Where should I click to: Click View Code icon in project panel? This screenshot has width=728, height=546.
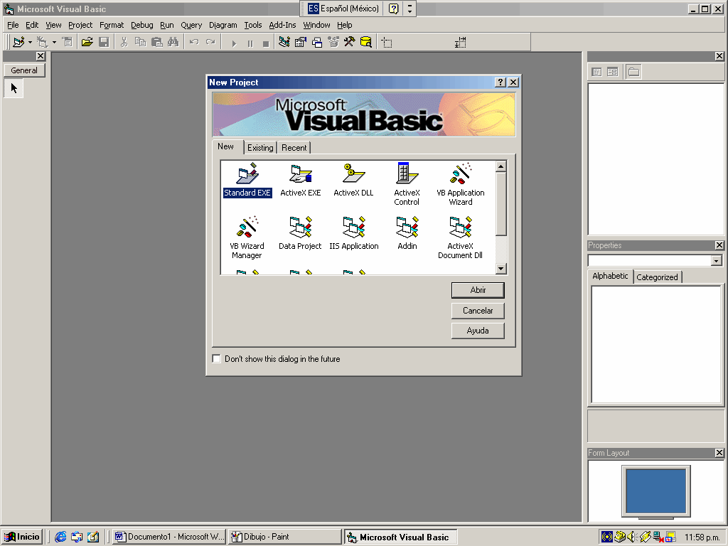click(x=597, y=72)
